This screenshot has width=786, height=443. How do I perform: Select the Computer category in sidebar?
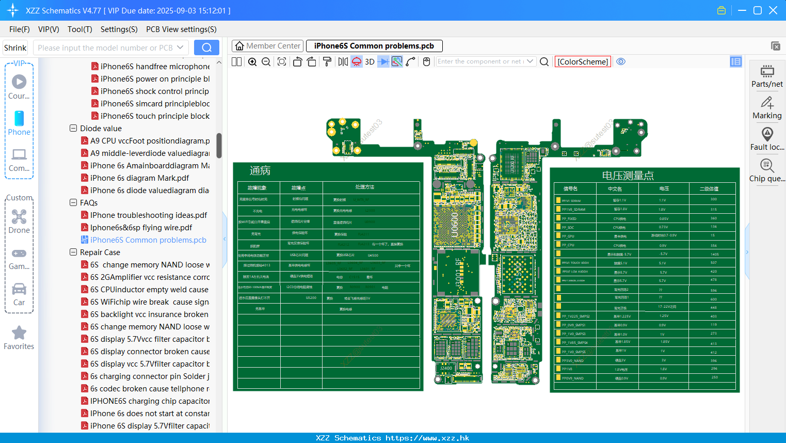19,160
